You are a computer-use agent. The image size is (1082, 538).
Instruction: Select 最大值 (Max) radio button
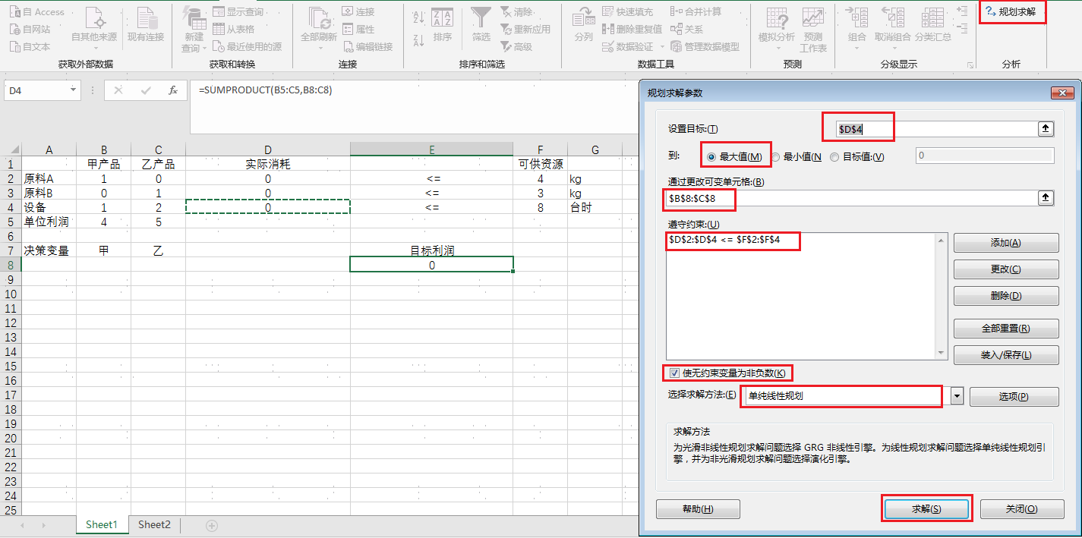[x=711, y=157]
